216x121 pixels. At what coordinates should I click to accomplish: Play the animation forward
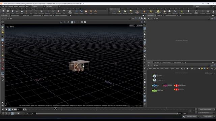point(12,110)
